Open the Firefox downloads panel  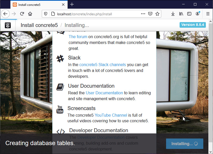pyautogui.click(x=173, y=14)
